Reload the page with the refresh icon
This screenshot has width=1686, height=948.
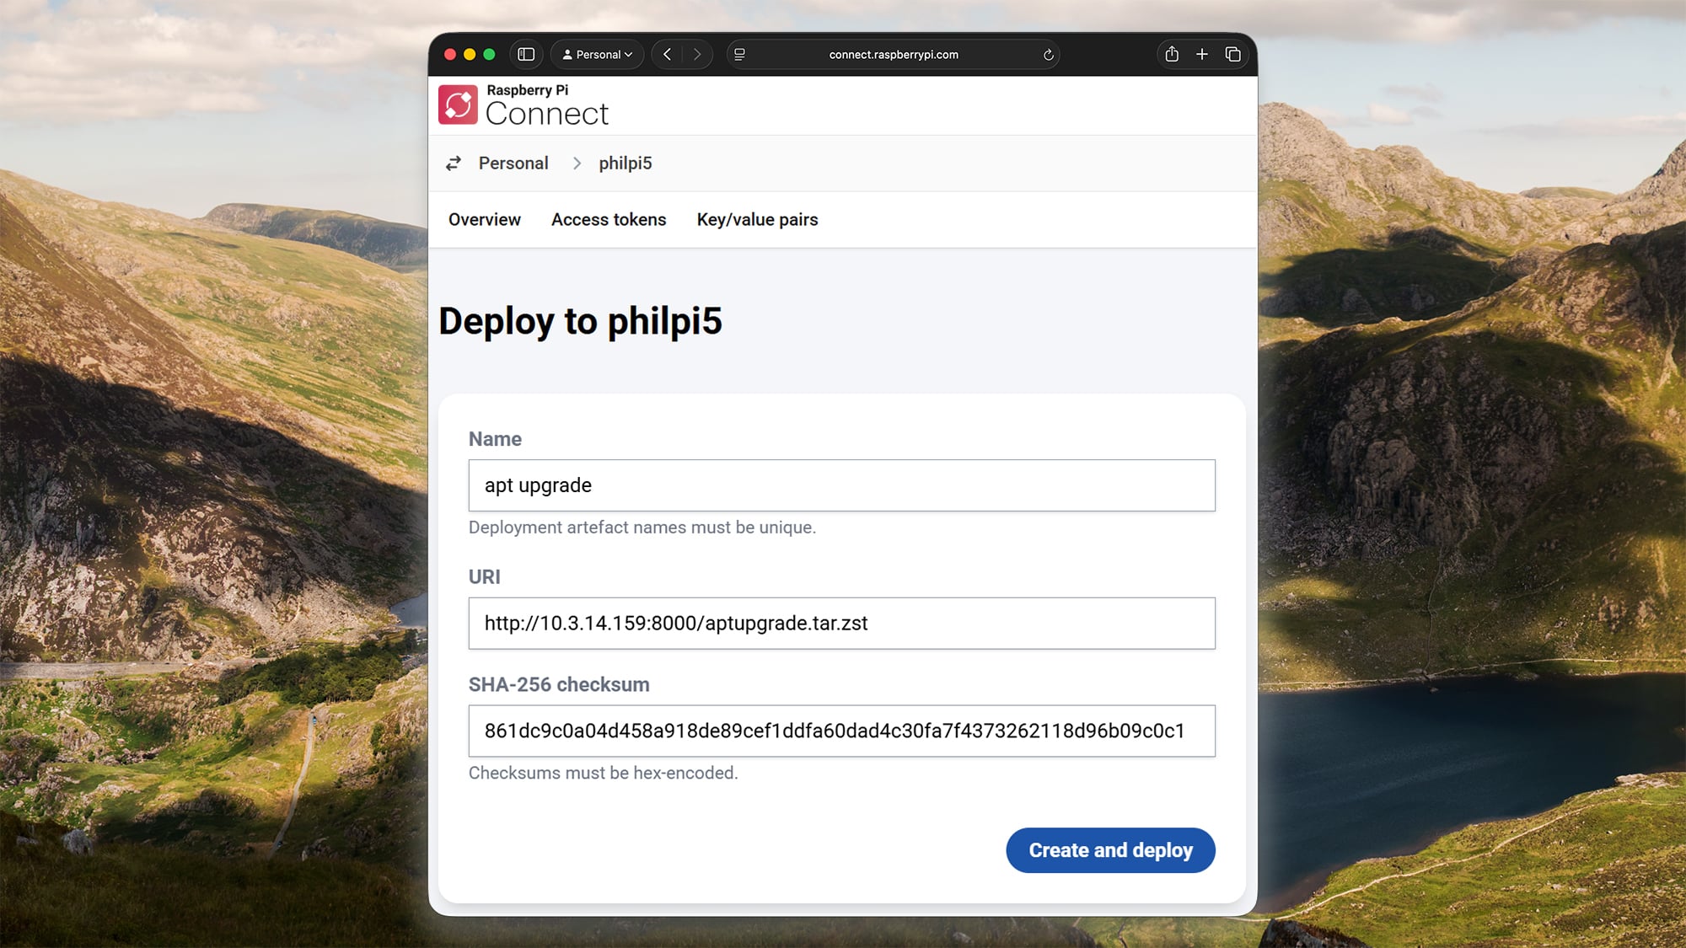[x=1048, y=55]
